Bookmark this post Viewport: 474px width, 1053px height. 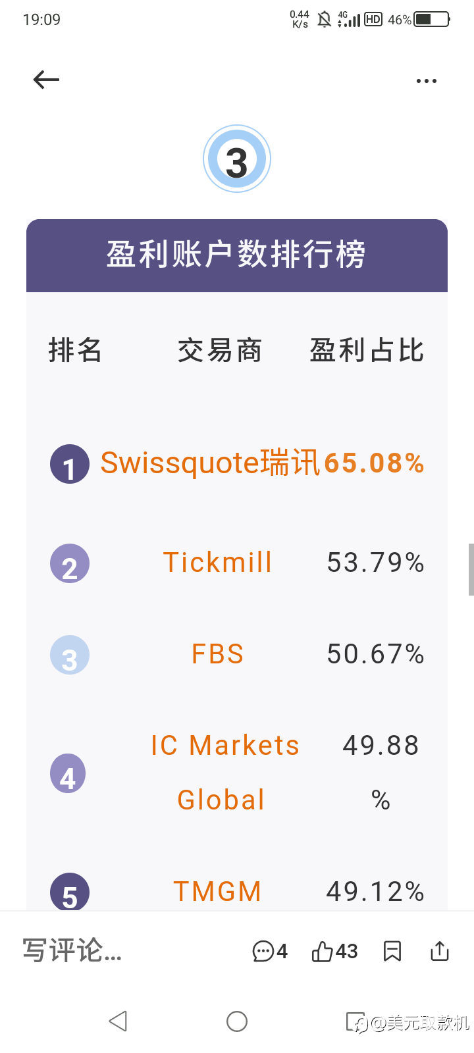coord(392,951)
